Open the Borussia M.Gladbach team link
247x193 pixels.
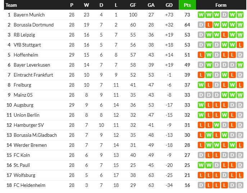35,135
